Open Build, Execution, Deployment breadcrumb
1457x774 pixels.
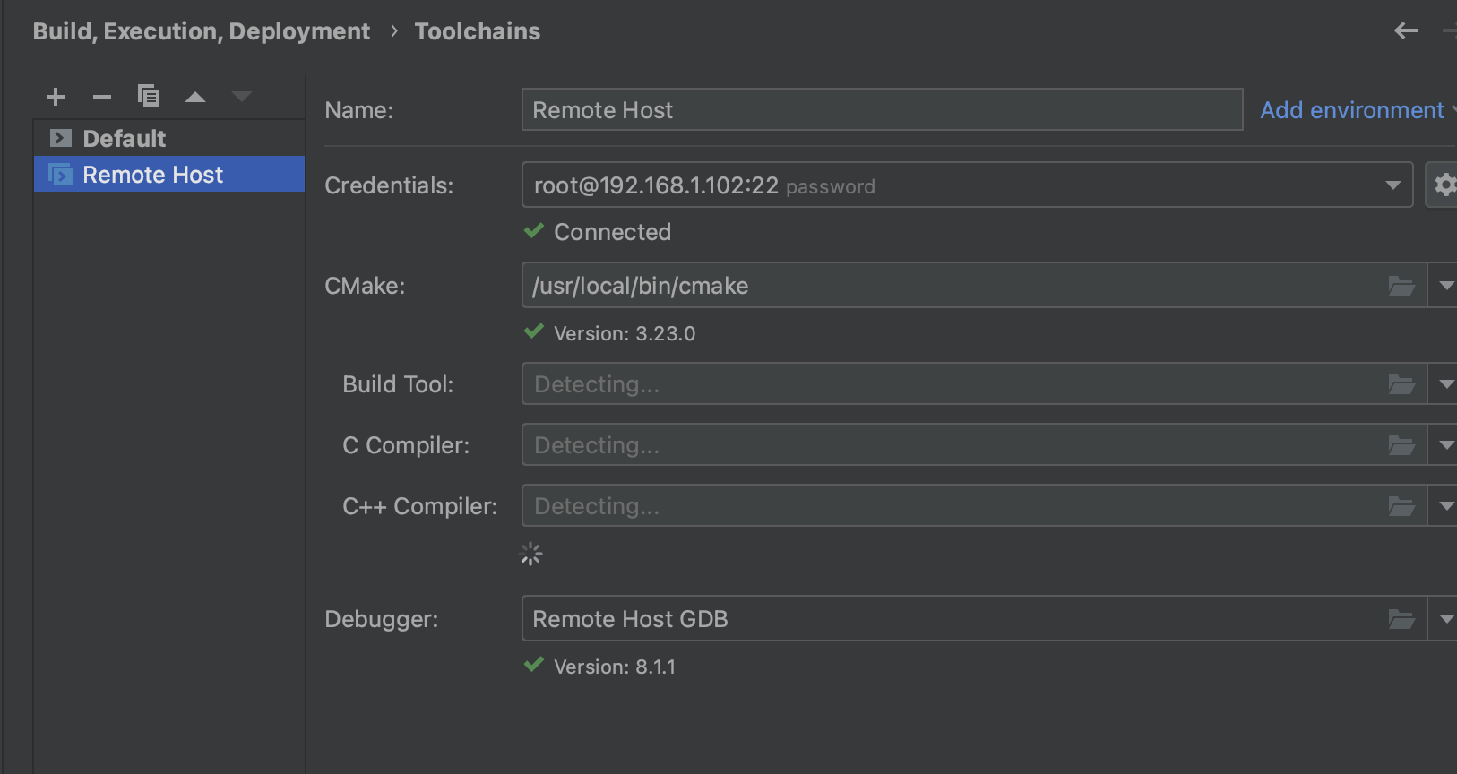(x=201, y=31)
